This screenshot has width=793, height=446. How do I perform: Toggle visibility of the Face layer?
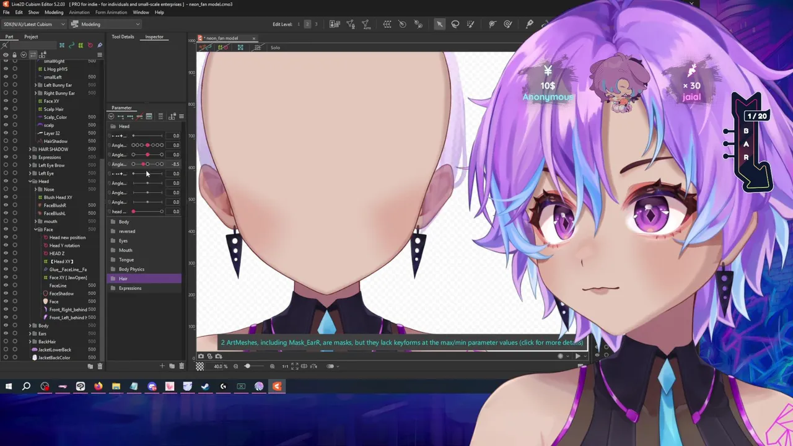6,302
